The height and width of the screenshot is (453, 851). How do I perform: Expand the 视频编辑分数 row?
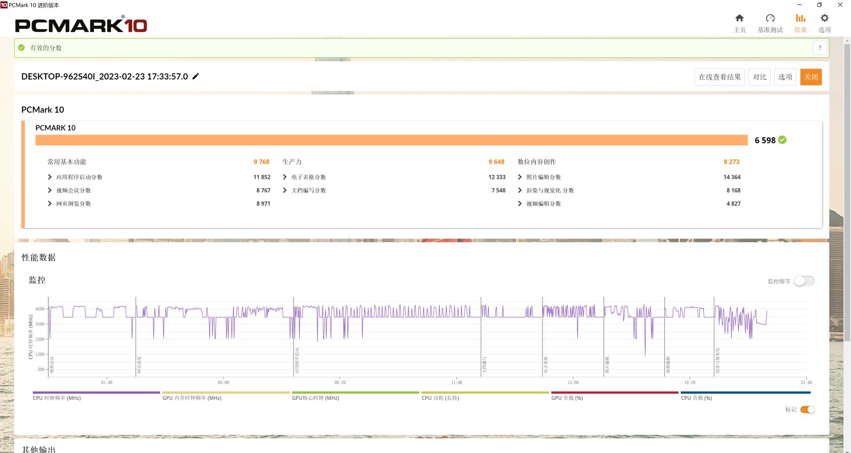coord(519,204)
